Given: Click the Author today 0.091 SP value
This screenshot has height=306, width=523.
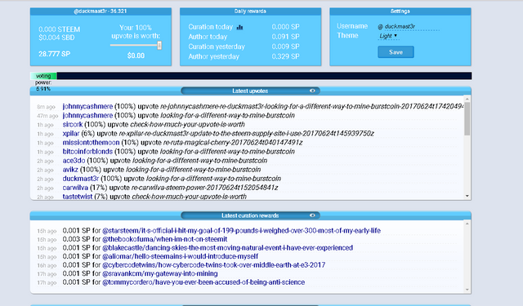Looking at the screenshot, I should pos(285,37).
